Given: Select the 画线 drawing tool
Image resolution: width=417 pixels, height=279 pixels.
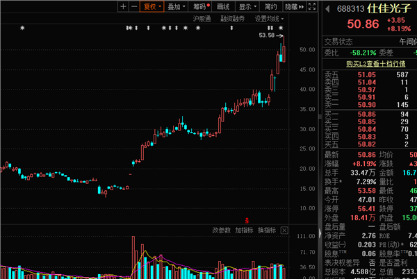Looking at the screenshot, I should point(223,6).
